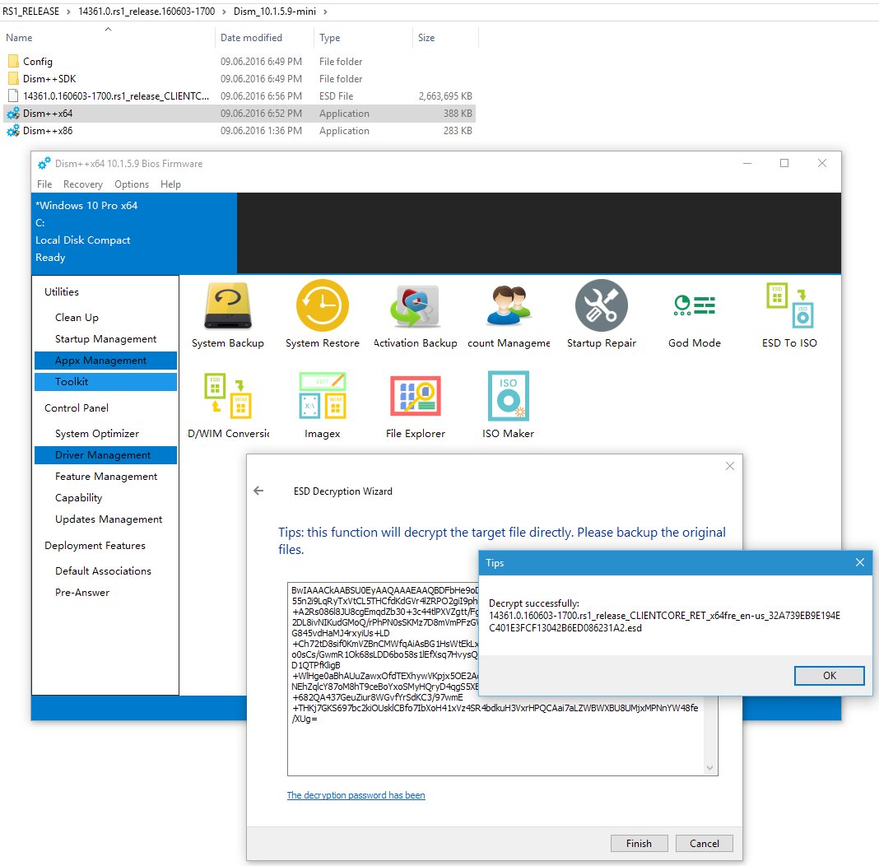Launch the ISO Maker tool
This screenshot has width=879, height=866.
(x=509, y=396)
